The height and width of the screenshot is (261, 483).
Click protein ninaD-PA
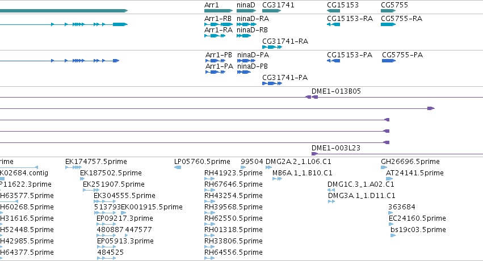coord(253,55)
